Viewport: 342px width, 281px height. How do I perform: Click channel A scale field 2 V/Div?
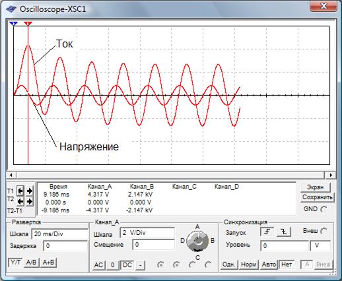tap(147, 233)
